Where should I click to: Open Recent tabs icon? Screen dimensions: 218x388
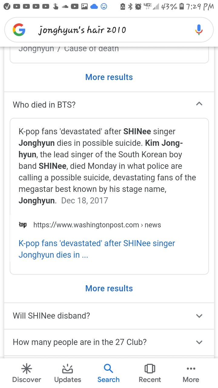pyautogui.click(x=150, y=373)
